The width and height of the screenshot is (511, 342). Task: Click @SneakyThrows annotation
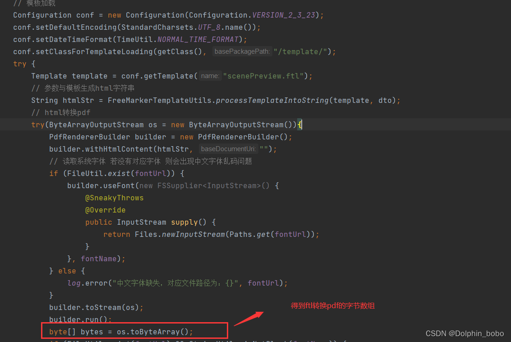click(x=114, y=198)
